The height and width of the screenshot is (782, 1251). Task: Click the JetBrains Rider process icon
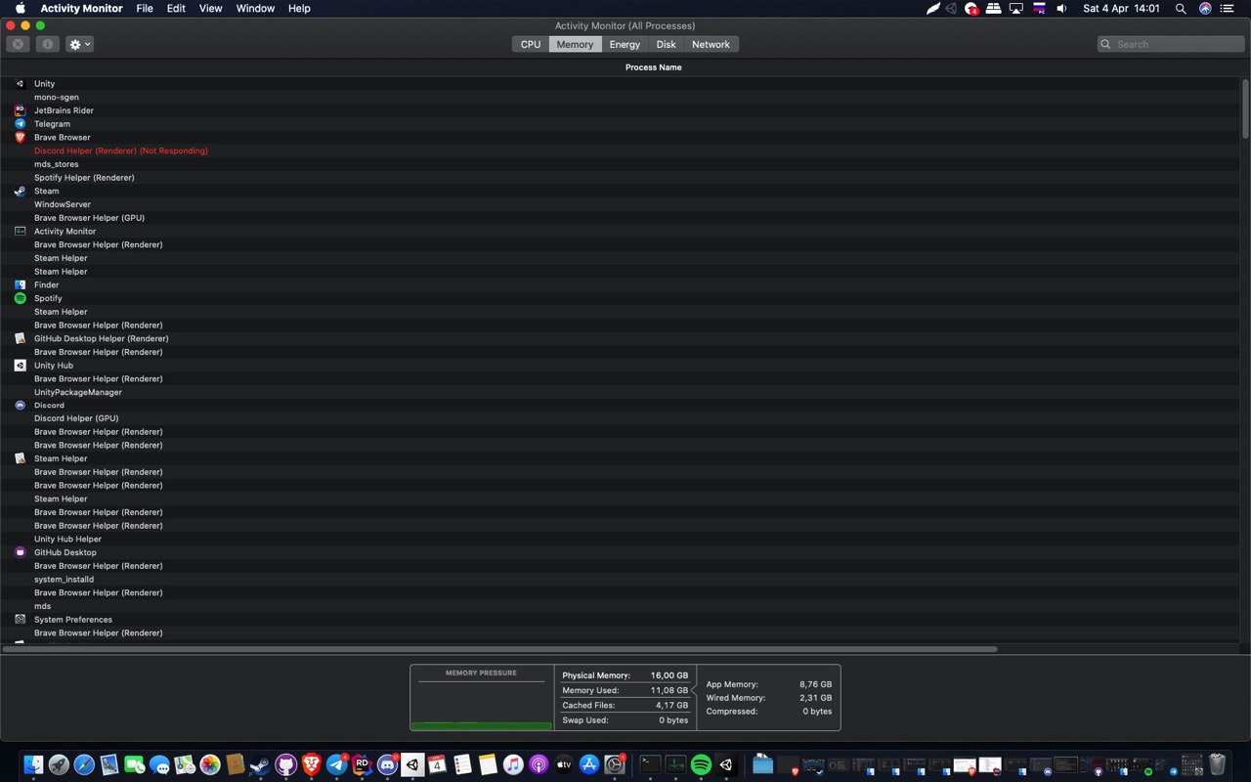[20, 110]
